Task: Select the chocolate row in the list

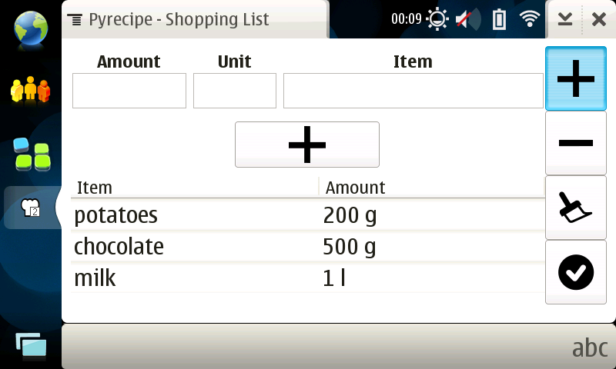Action: click(x=308, y=247)
